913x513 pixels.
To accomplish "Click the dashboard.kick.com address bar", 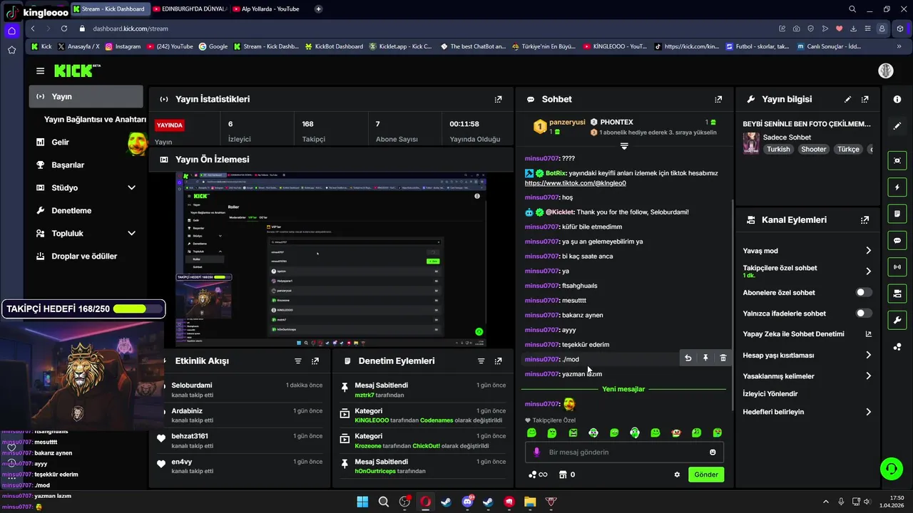I will tap(130, 28).
